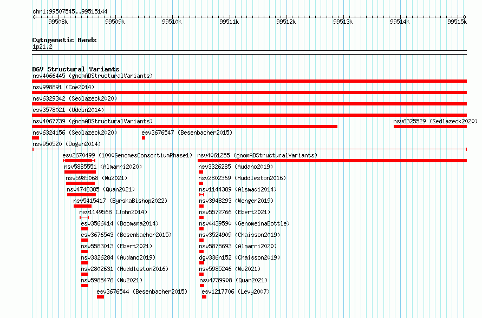Click the ruler's left arrow end
This screenshot has height=318, width=482.
34,17
